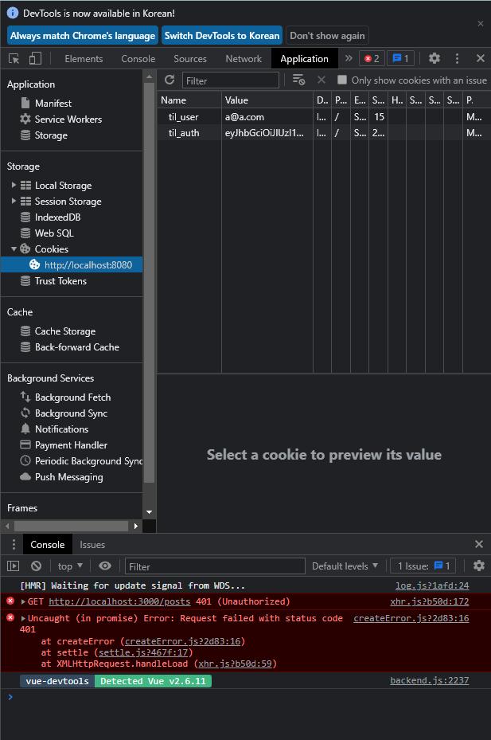This screenshot has height=740, width=491.
Task: Focus the cookies Filter input field
Action: [231, 80]
